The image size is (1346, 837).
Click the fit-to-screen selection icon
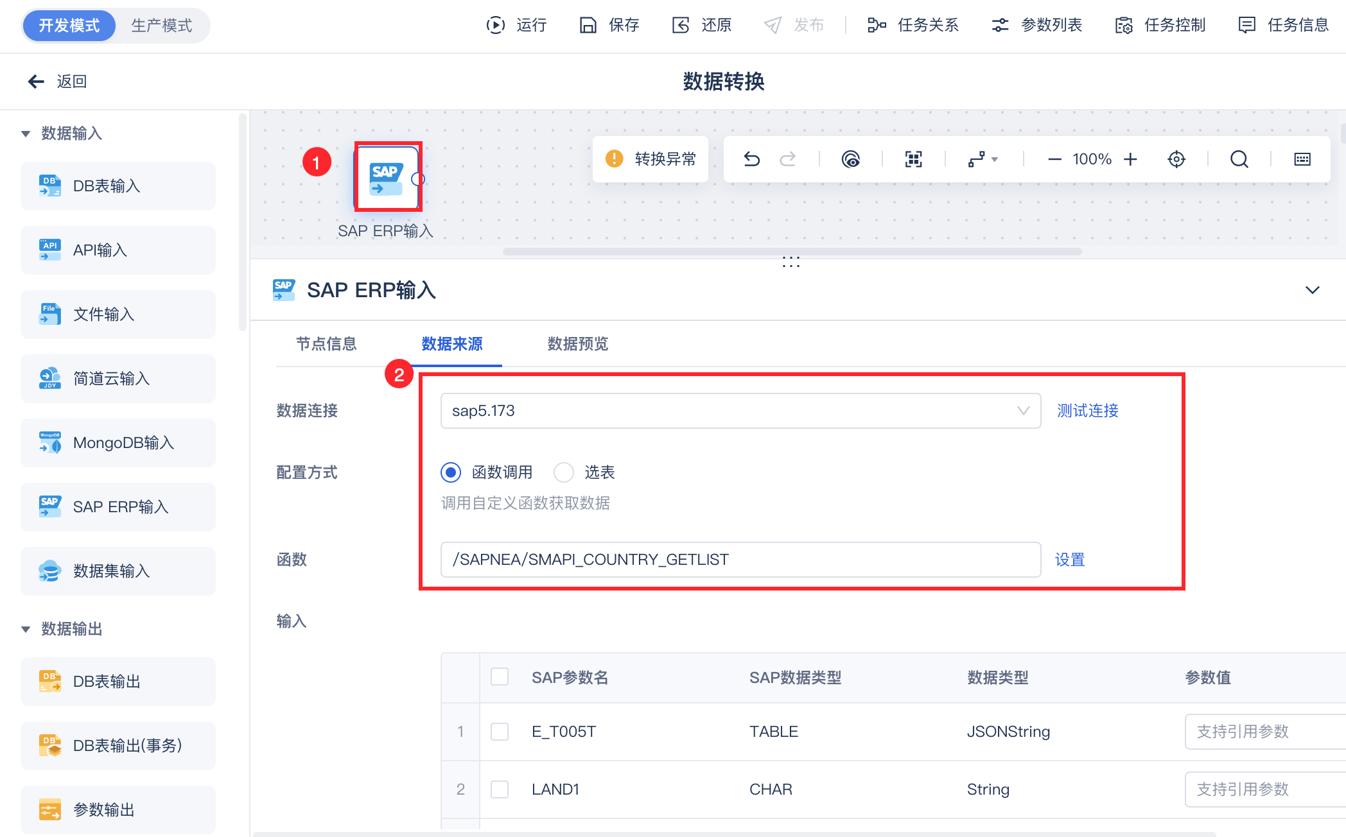coord(913,159)
